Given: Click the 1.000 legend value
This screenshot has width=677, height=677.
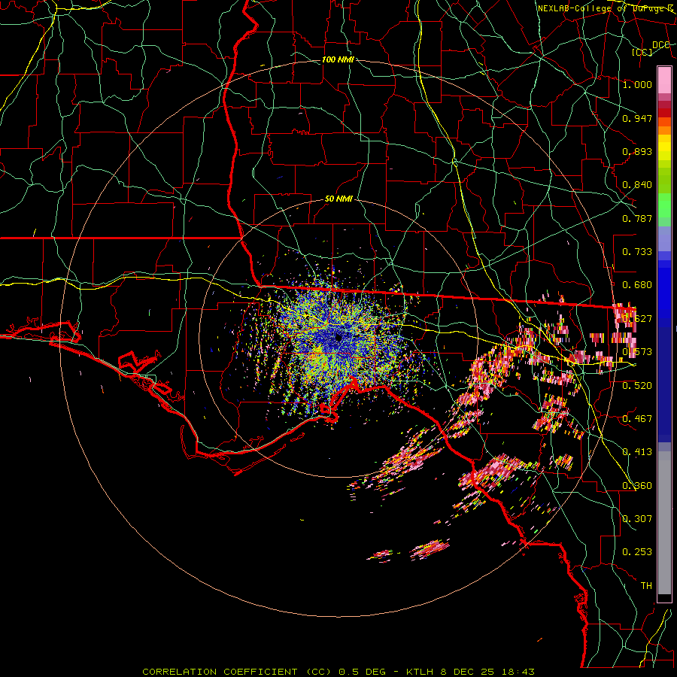Looking at the screenshot, I should (637, 84).
